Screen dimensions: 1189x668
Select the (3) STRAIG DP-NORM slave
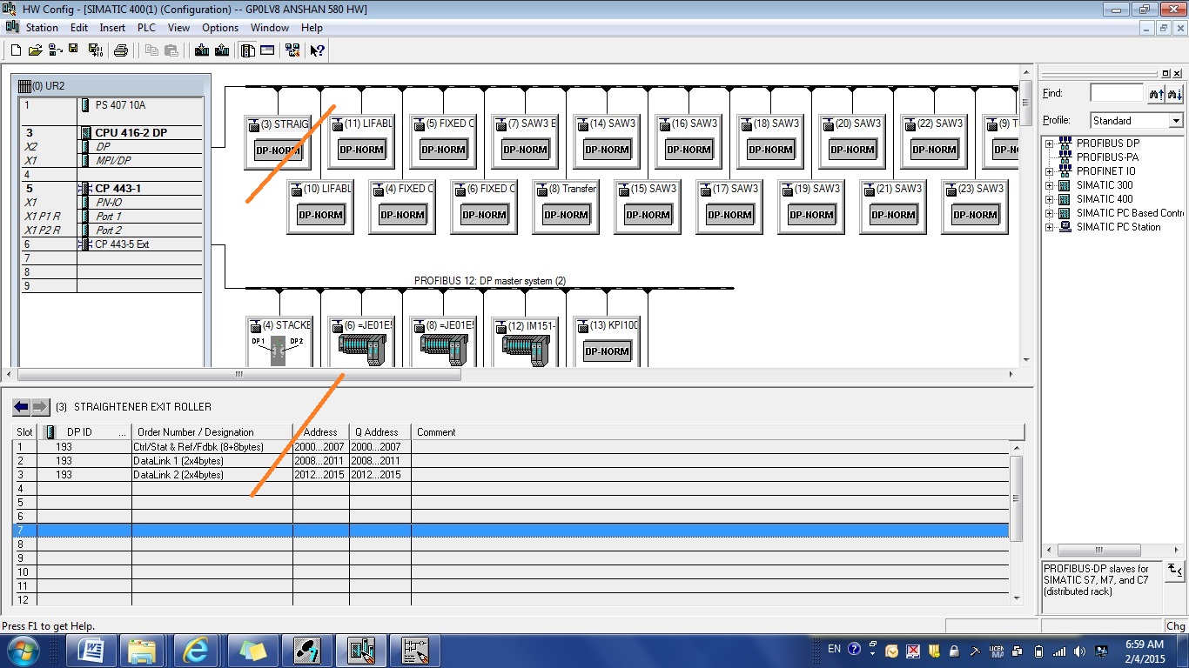279,142
